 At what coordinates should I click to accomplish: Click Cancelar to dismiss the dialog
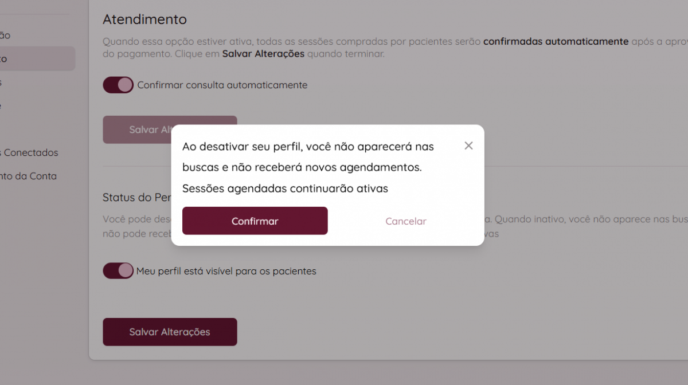405,221
